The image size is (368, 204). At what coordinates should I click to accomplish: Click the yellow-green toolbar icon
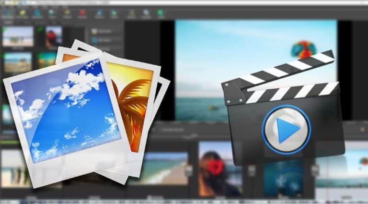23,13
